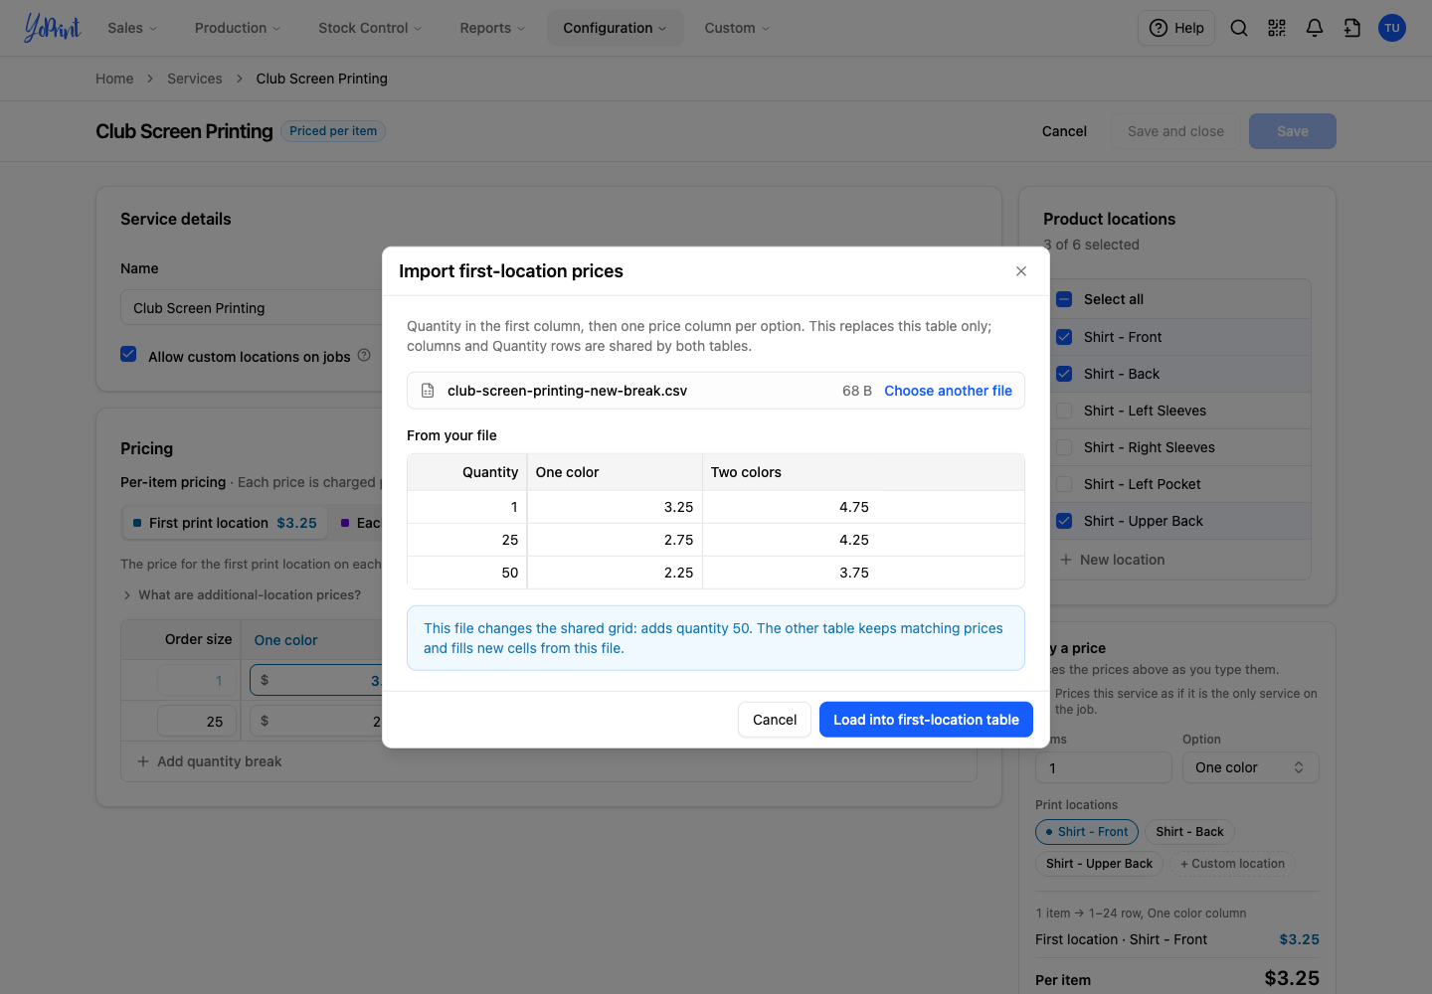Click the YoPrint logo

coord(52,28)
